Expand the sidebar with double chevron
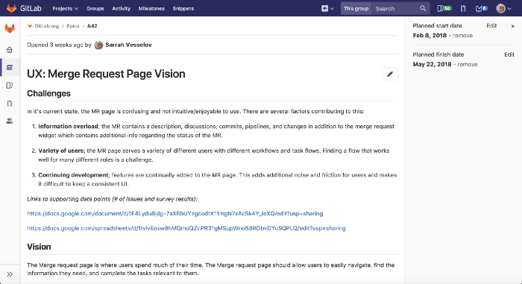Image resolution: width=522 pixels, height=284 pixels. 10,274
